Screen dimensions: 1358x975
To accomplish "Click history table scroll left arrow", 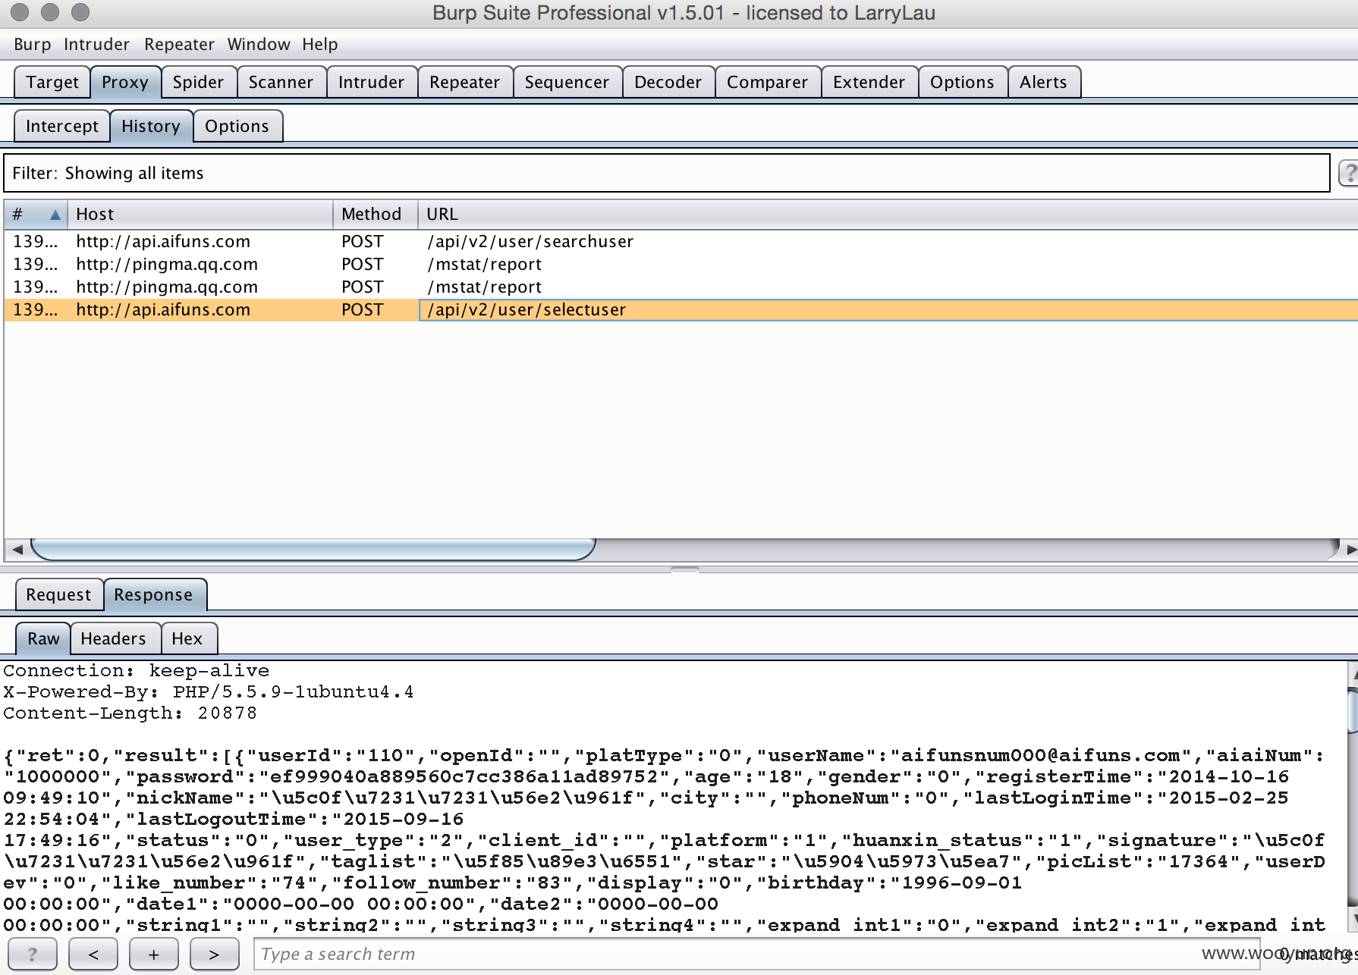I will click(17, 549).
